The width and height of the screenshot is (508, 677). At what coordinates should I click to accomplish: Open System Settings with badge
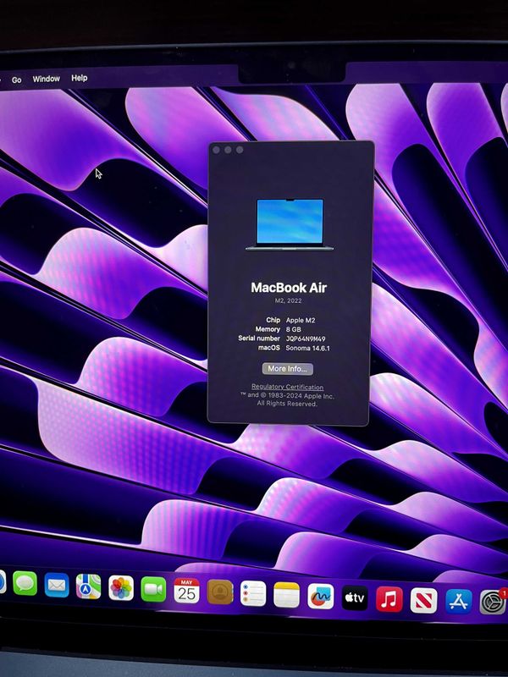coord(493,602)
